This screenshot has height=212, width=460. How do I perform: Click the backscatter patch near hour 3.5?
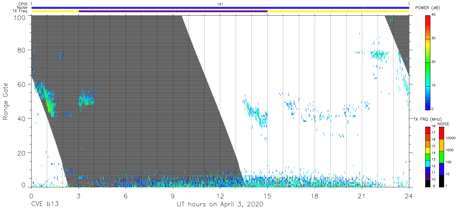pos(87,99)
